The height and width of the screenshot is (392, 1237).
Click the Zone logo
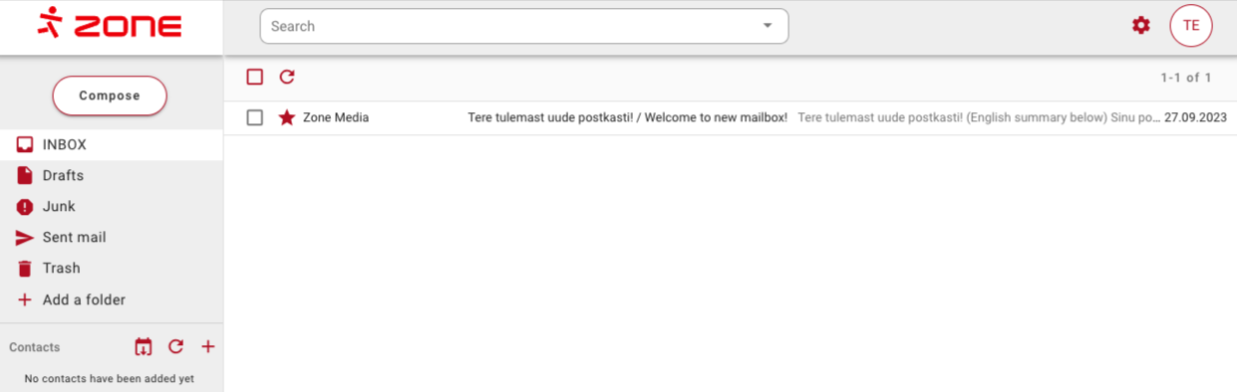point(109,25)
